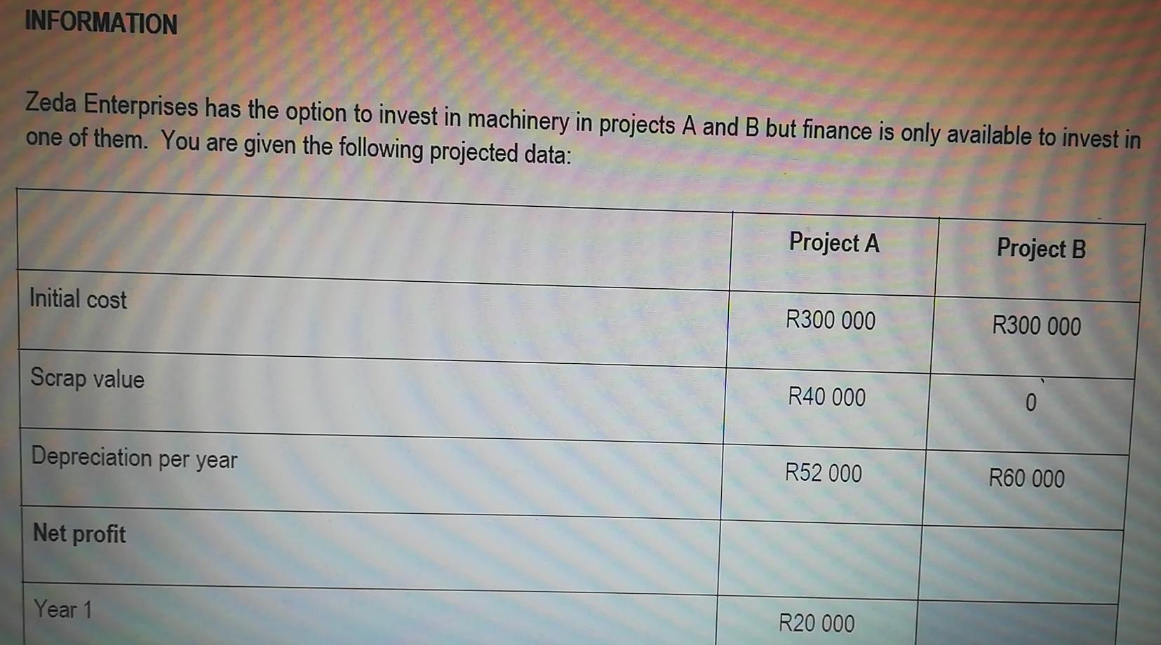This screenshot has width=1161, height=645.
Task: Click the INFORMATION heading
Action: (101, 23)
